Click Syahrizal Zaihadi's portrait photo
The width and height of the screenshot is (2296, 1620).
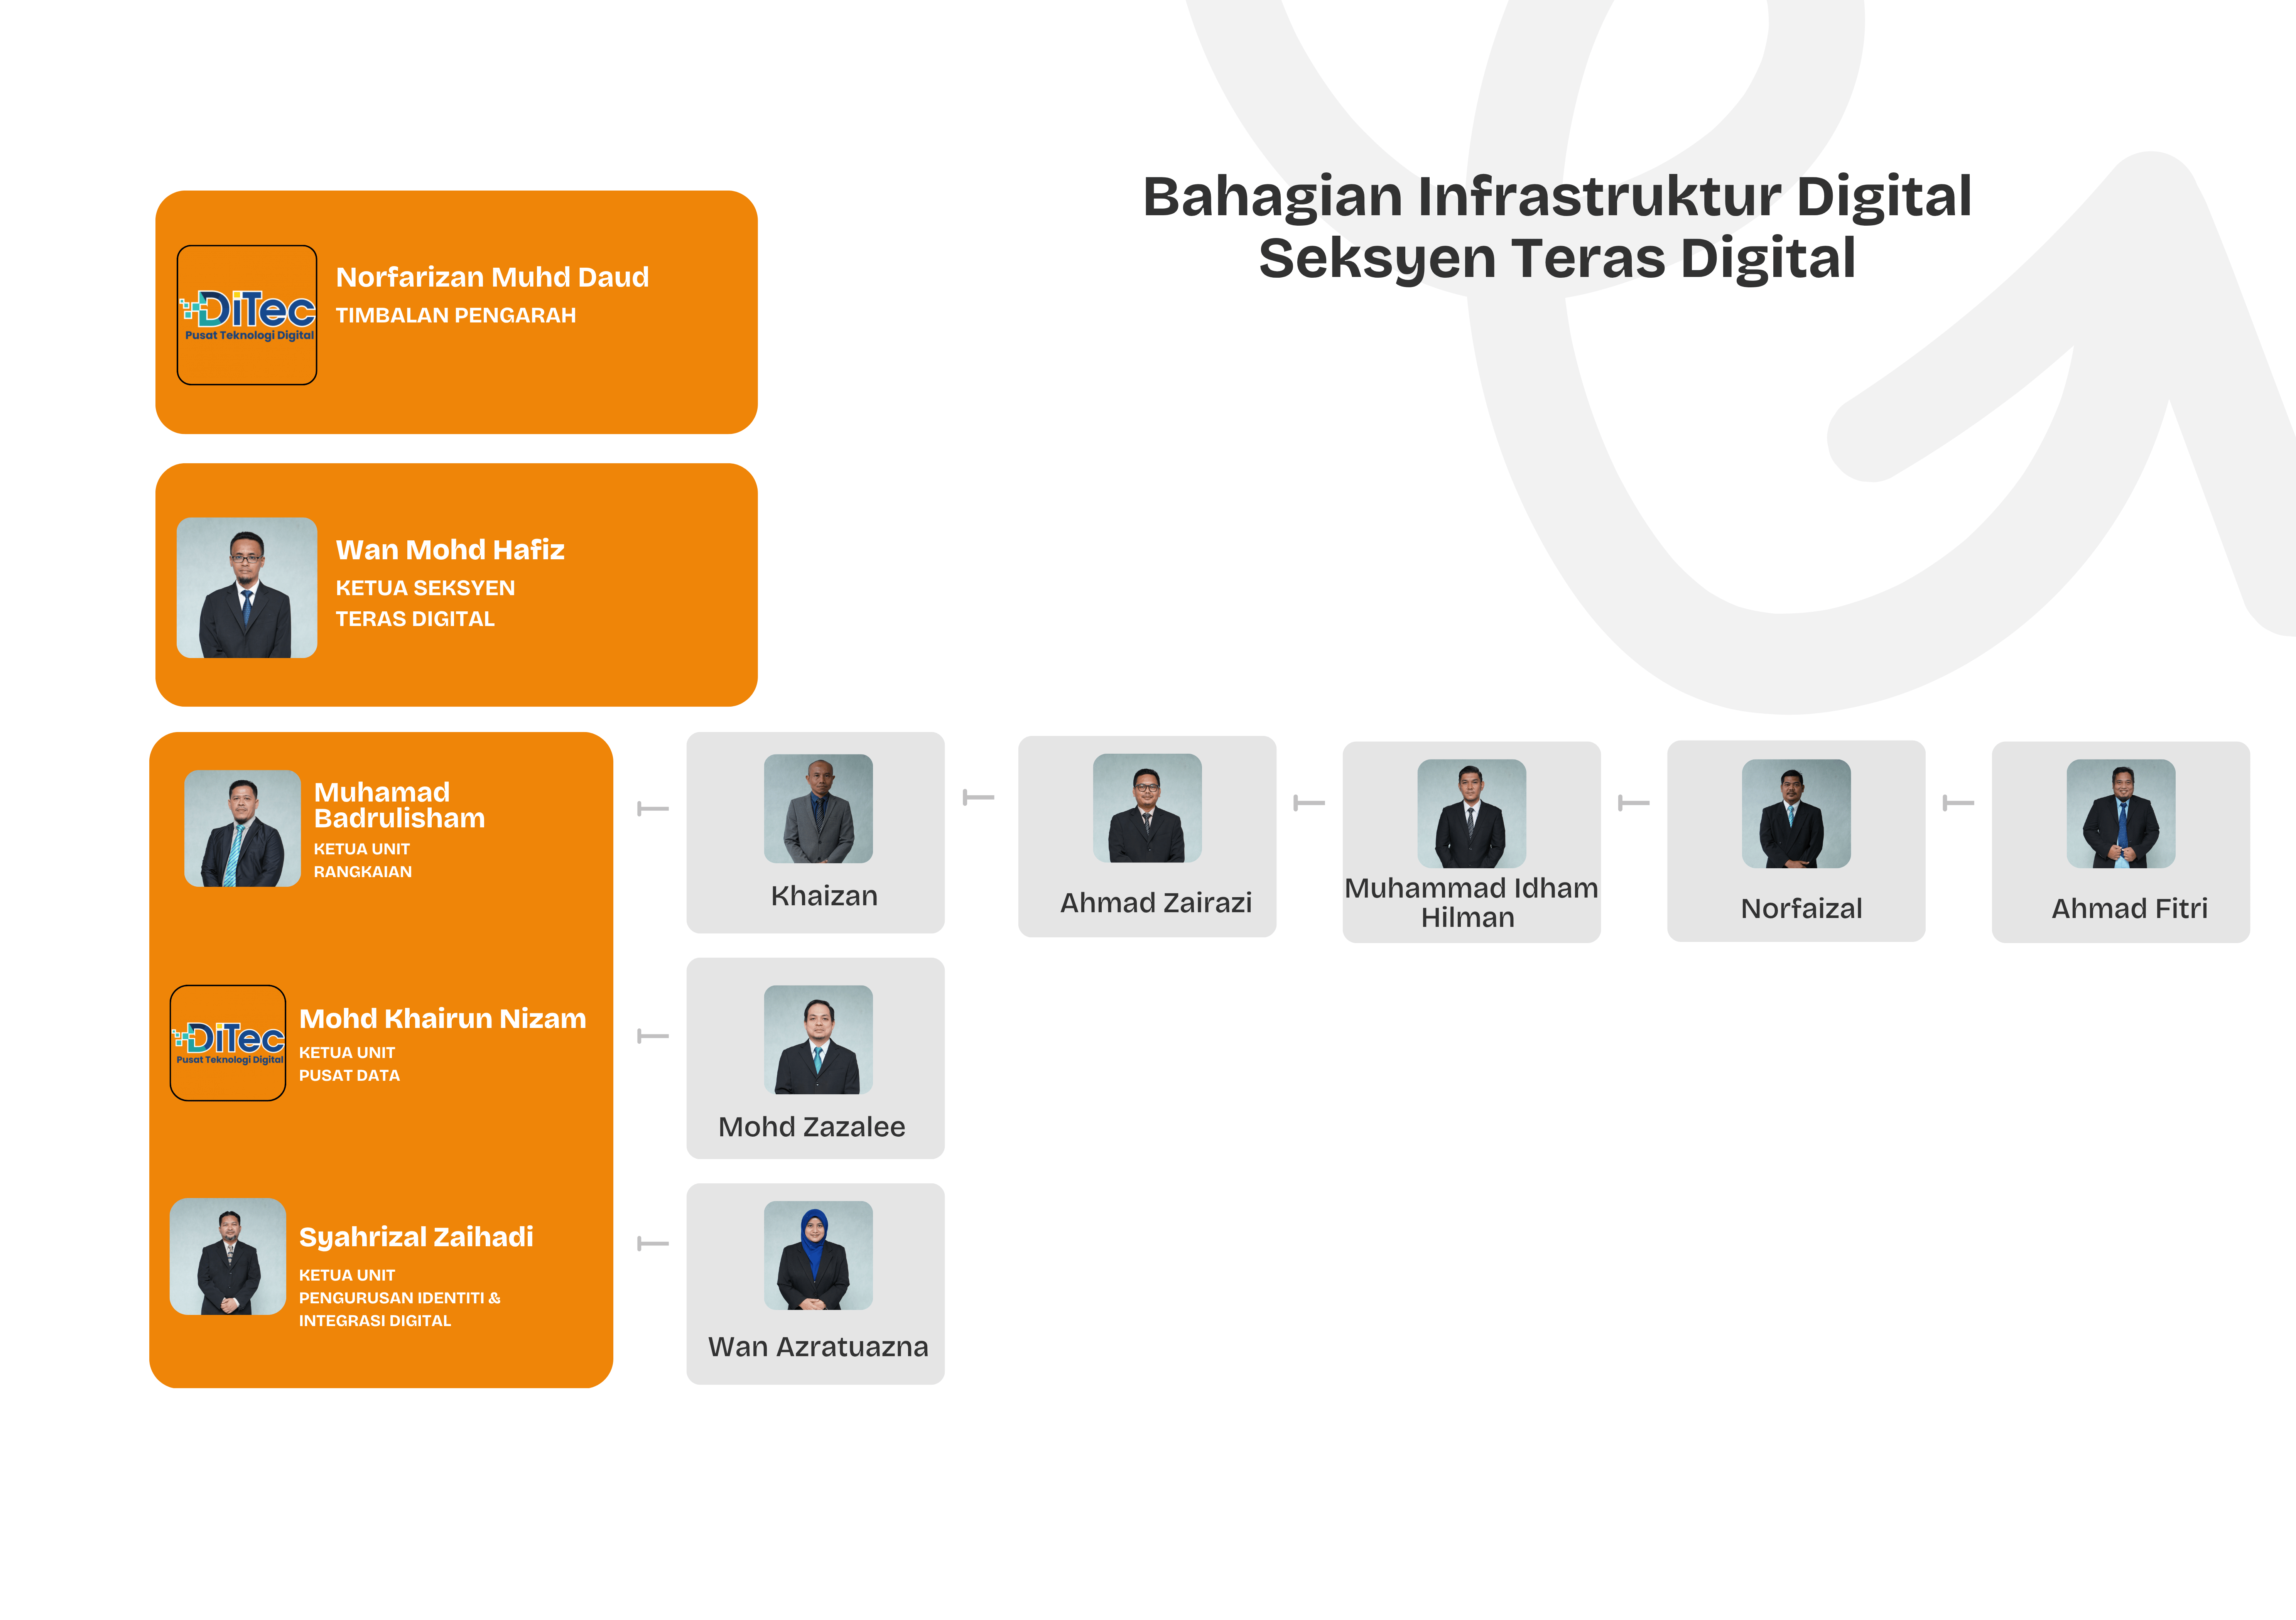click(228, 1256)
